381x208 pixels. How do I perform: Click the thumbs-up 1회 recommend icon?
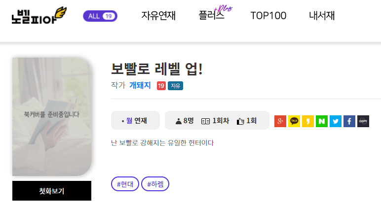pos(240,121)
